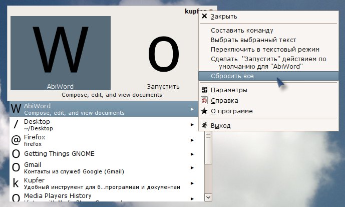Open Справка from the menu
The width and height of the screenshot is (345, 207).
point(268,101)
